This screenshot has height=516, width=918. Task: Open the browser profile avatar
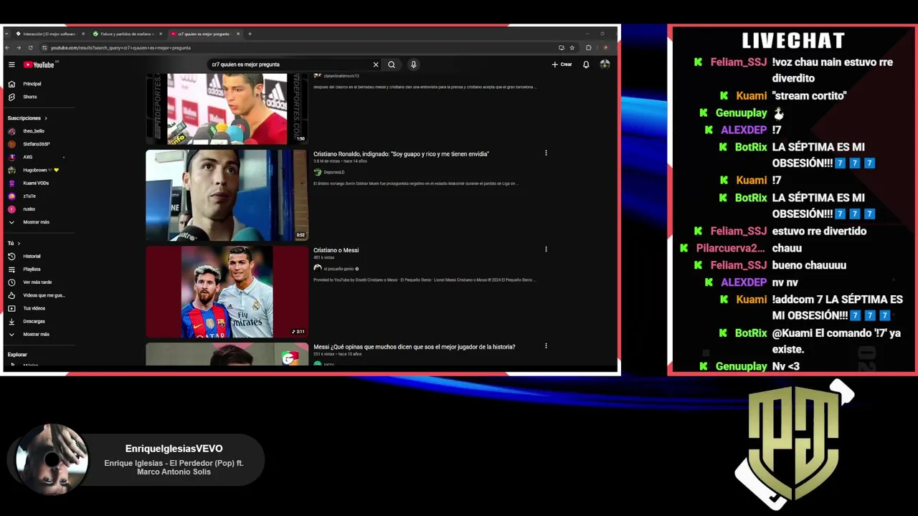pos(605,48)
